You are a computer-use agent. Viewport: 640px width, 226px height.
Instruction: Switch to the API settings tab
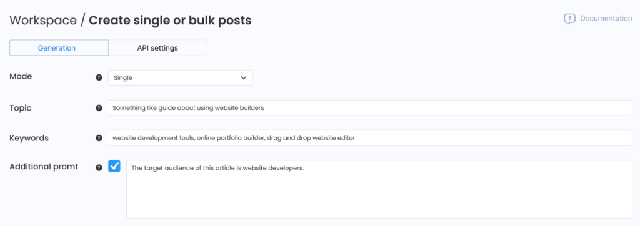pos(157,47)
